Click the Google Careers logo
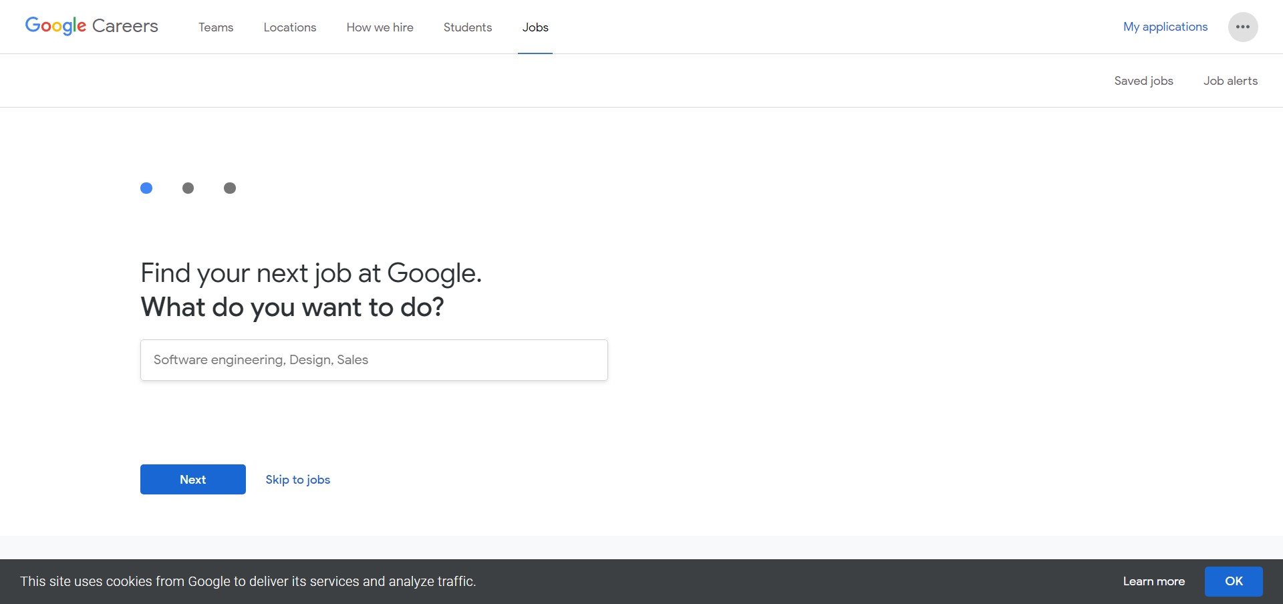The height and width of the screenshot is (604, 1283). [x=92, y=26]
